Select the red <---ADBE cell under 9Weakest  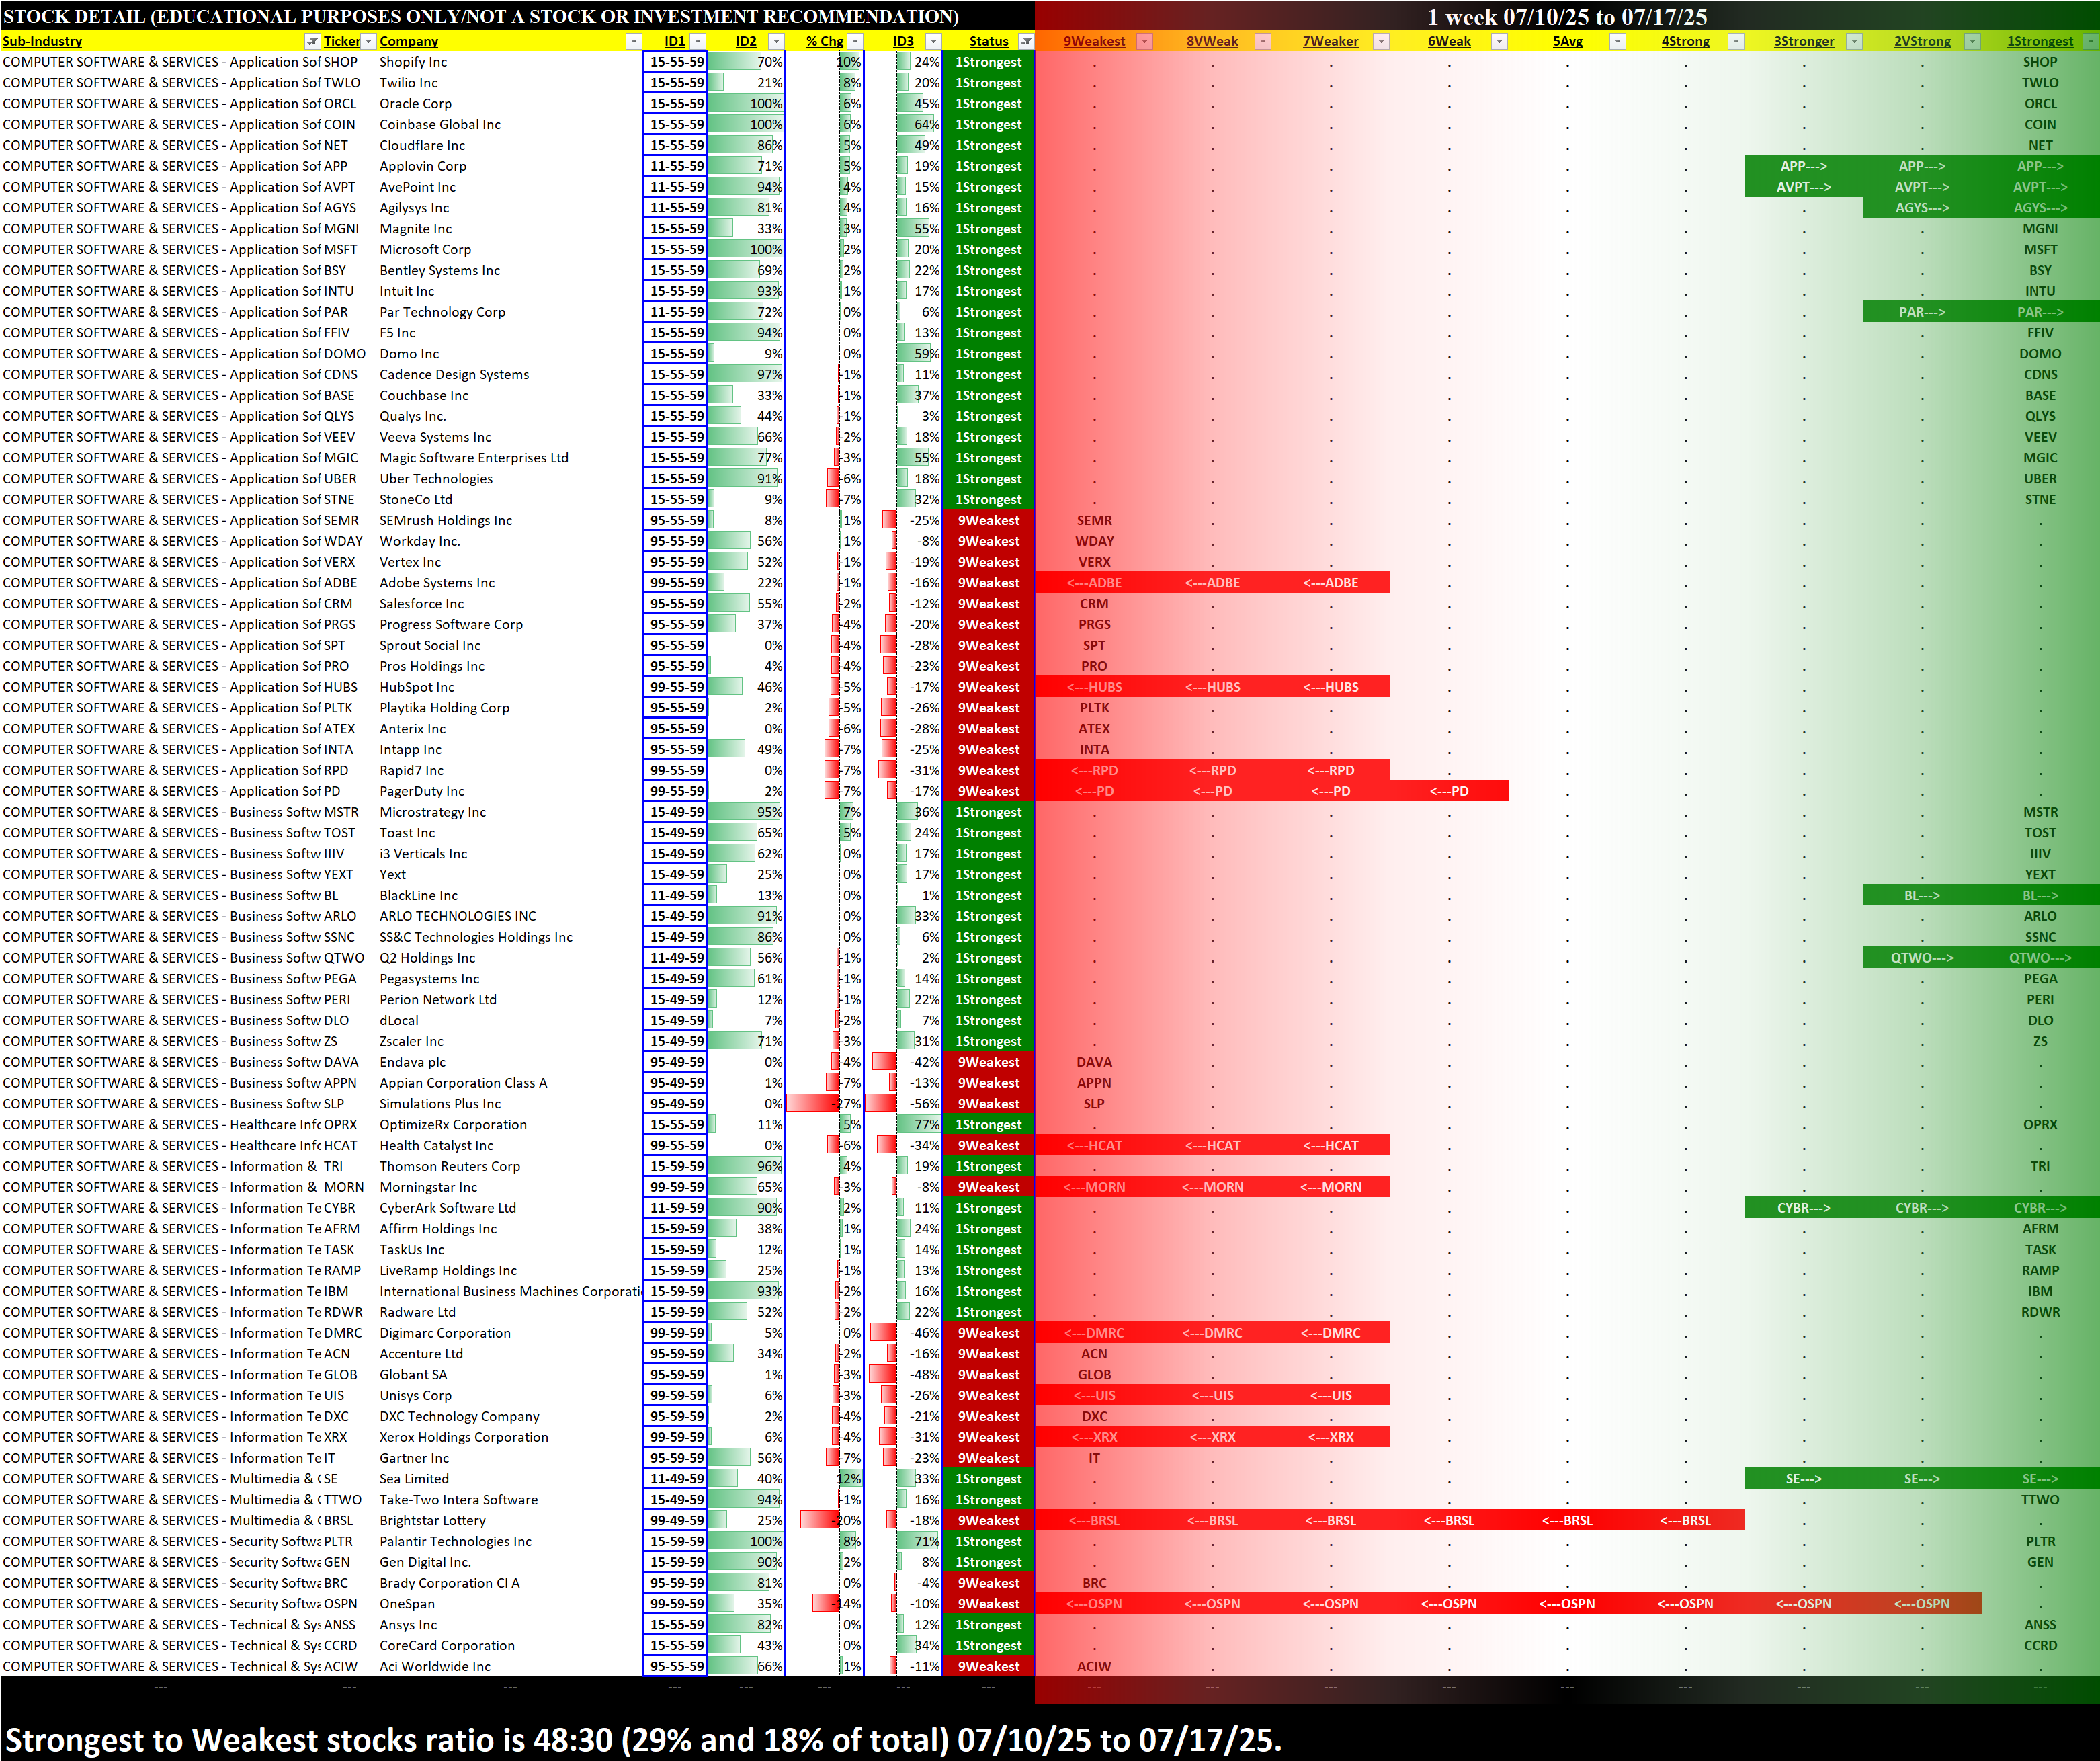pos(1094,583)
